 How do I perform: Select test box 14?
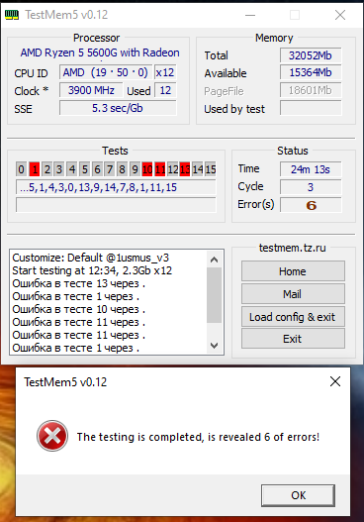point(198,169)
